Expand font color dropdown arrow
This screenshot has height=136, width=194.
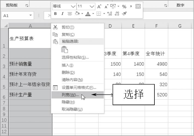(x=93, y=14)
